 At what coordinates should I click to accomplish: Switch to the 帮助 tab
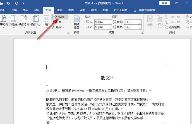[x=105, y=10]
